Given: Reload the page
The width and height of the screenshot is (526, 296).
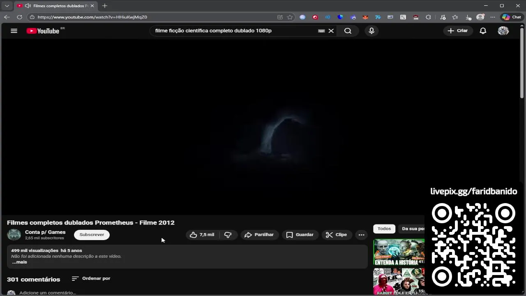Looking at the screenshot, I should (19, 17).
